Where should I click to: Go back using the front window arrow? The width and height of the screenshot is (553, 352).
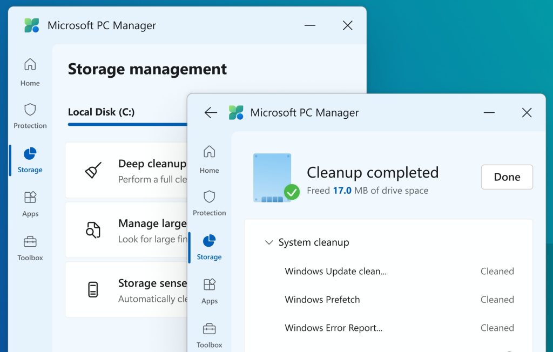pos(211,112)
